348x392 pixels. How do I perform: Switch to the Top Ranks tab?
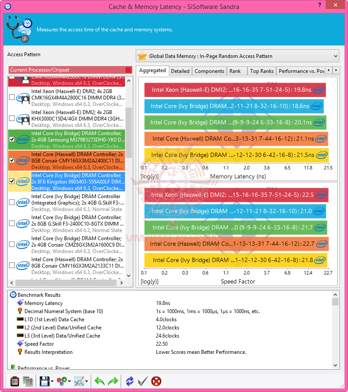tap(262, 71)
